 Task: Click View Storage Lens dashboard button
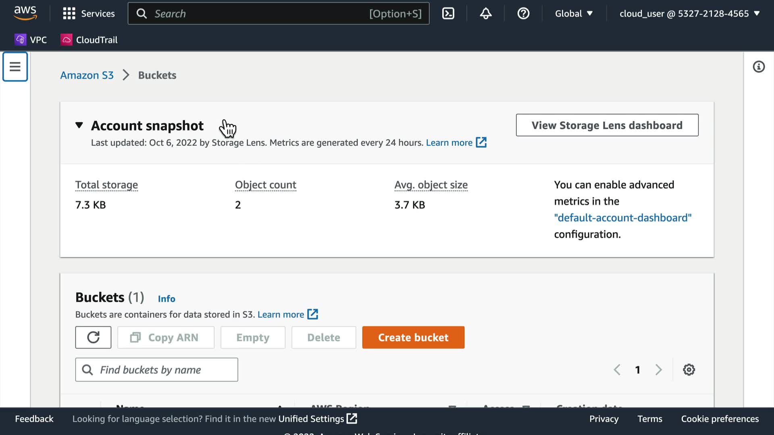click(x=607, y=125)
